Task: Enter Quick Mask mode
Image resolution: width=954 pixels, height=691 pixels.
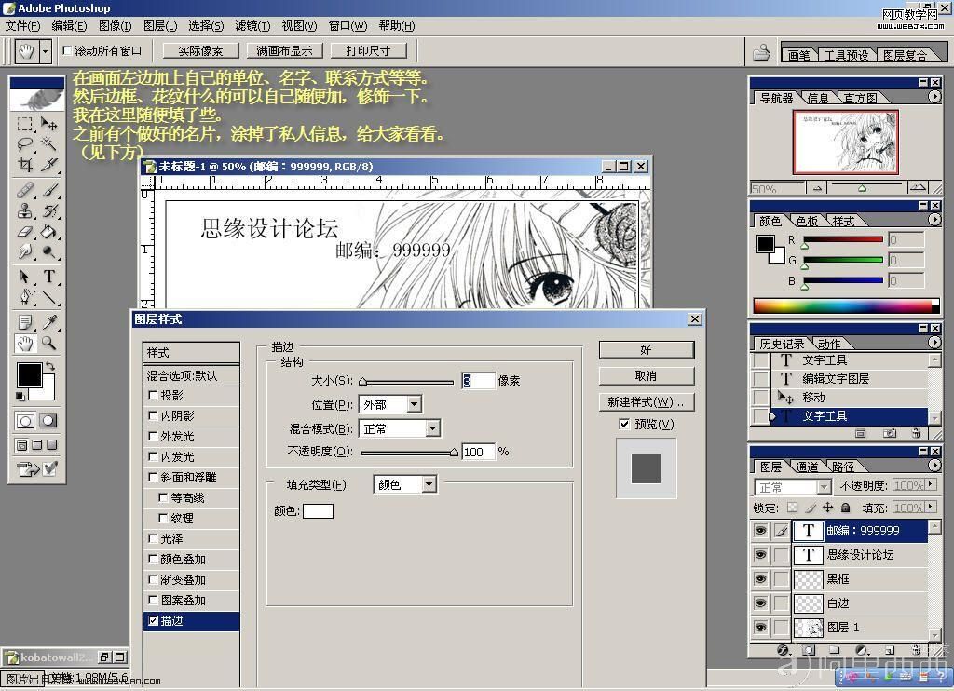Action: click(48, 420)
